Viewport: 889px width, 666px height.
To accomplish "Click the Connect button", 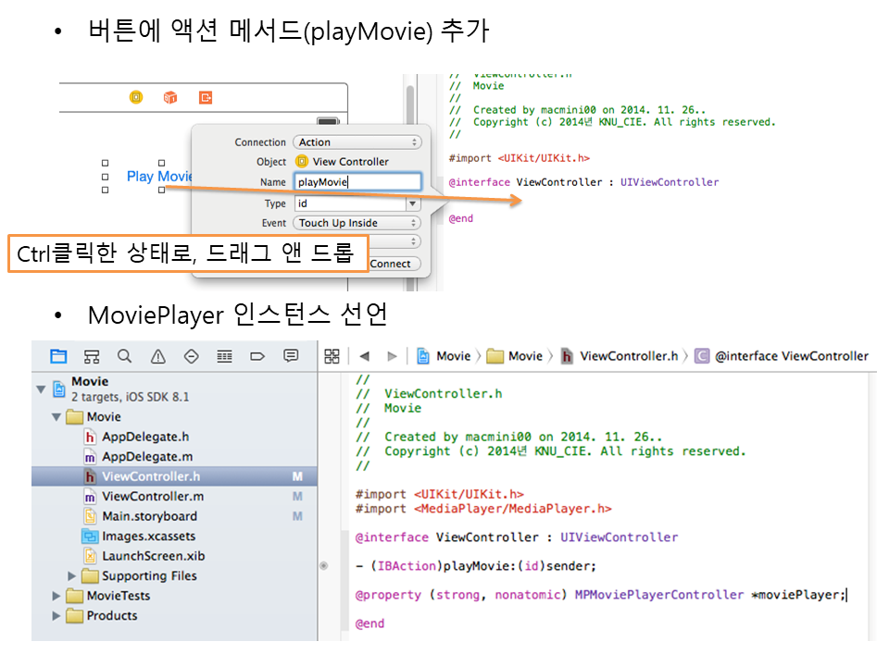I will point(390,264).
